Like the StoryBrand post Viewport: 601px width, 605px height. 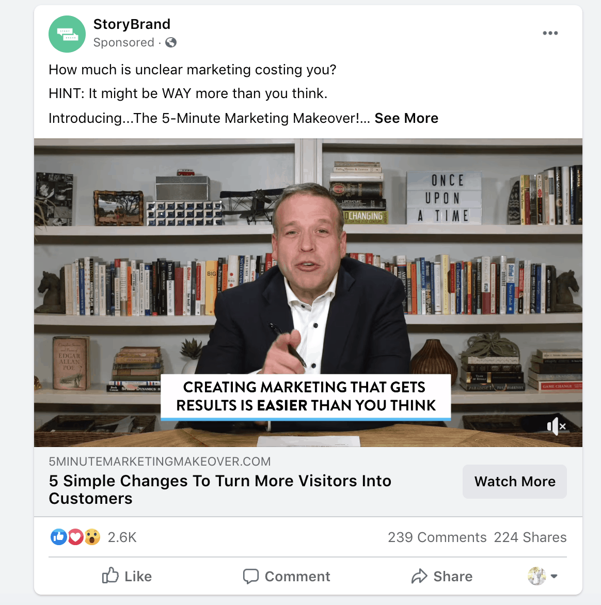click(127, 576)
